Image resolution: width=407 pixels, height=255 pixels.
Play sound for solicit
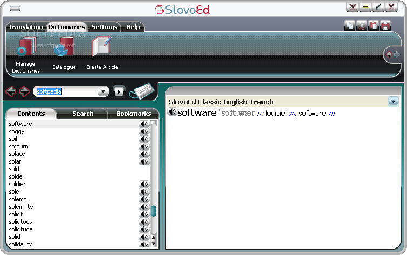[x=144, y=214]
